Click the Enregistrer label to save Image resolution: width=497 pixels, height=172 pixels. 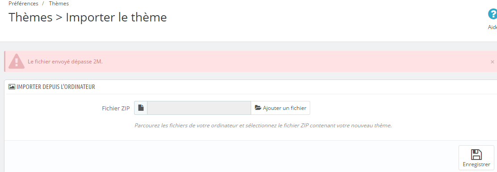coord(476,165)
